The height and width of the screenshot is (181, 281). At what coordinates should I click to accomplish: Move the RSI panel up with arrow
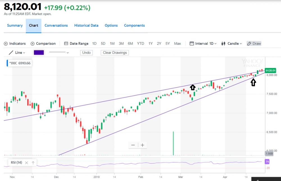pos(33,163)
